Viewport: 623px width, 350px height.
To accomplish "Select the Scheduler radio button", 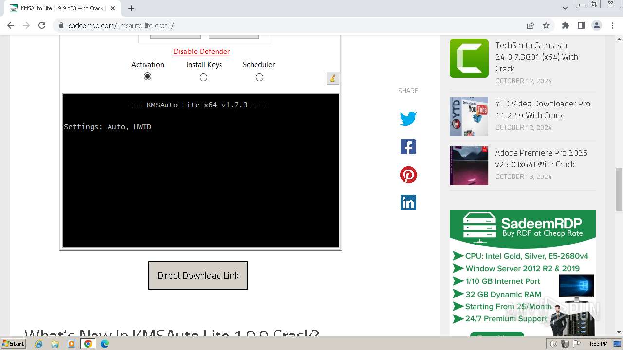I will [x=259, y=77].
